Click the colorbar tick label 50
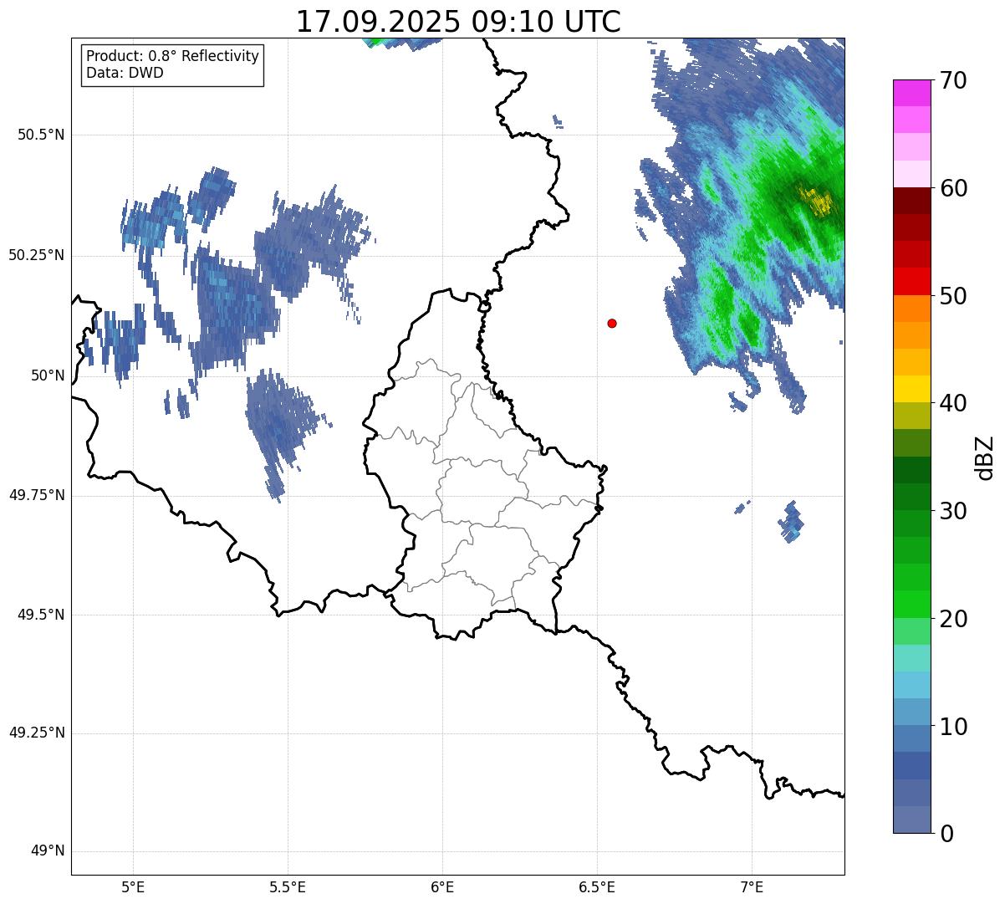The width and height of the screenshot is (1005, 904). (x=953, y=296)
